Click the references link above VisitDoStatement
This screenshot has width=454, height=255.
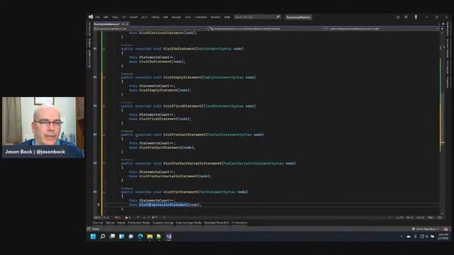tap(127, 45)
